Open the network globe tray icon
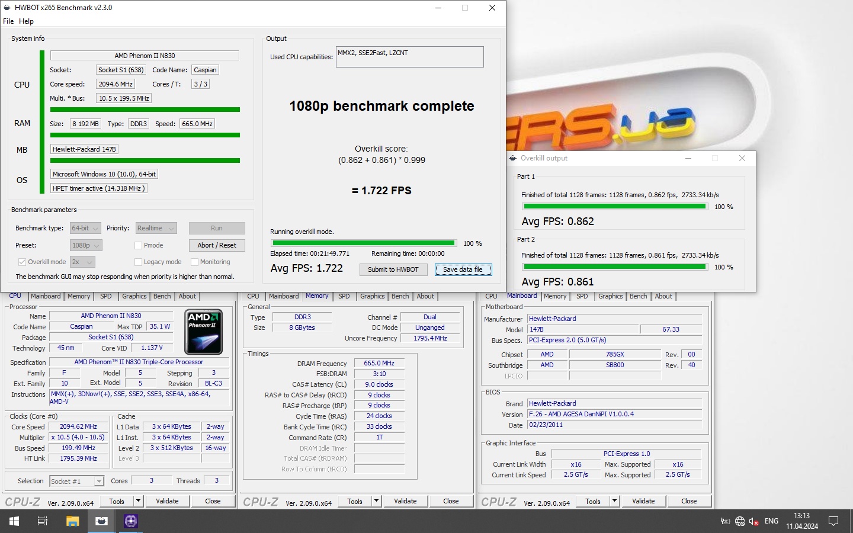Image resolution: width=853 pixels, height=533 pixels. (740, 521)
